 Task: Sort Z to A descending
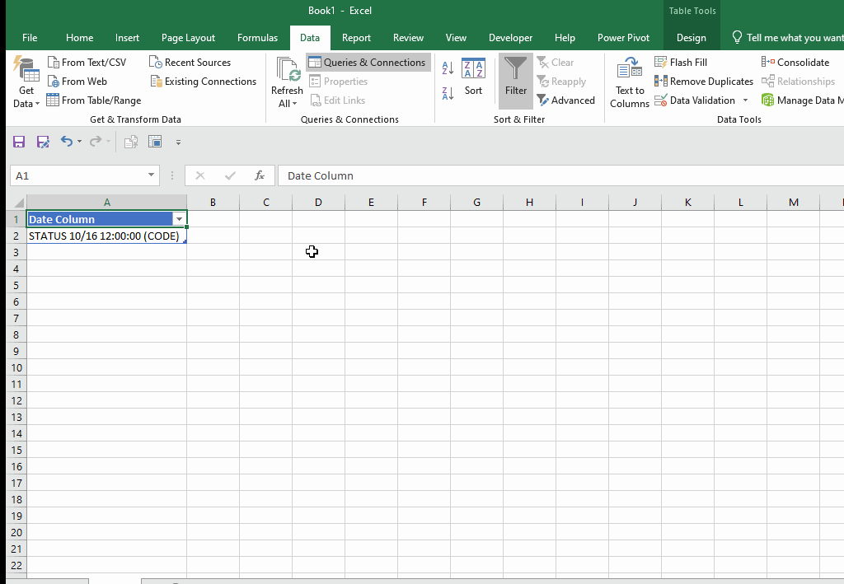click(448, 93)
